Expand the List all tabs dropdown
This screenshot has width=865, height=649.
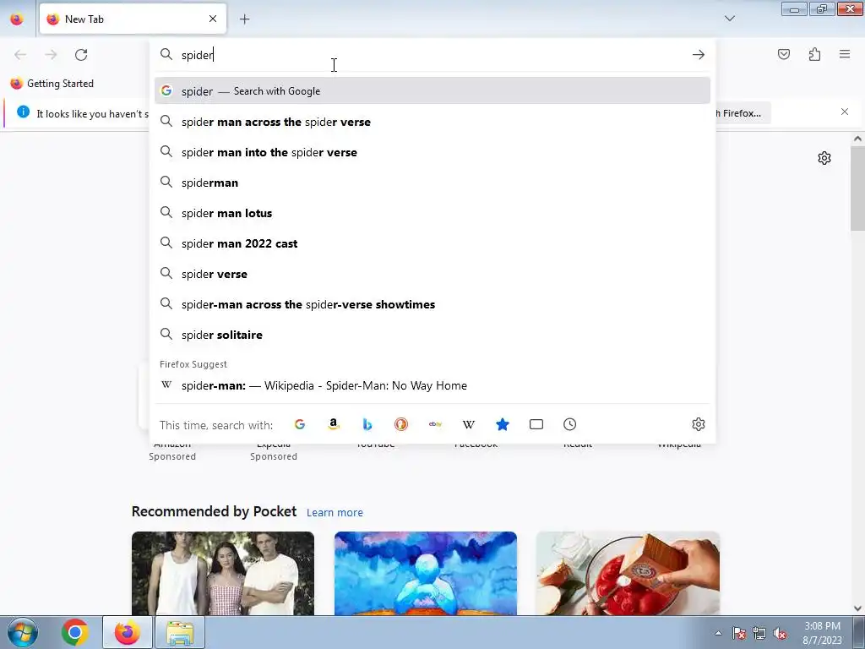point(730,19)
